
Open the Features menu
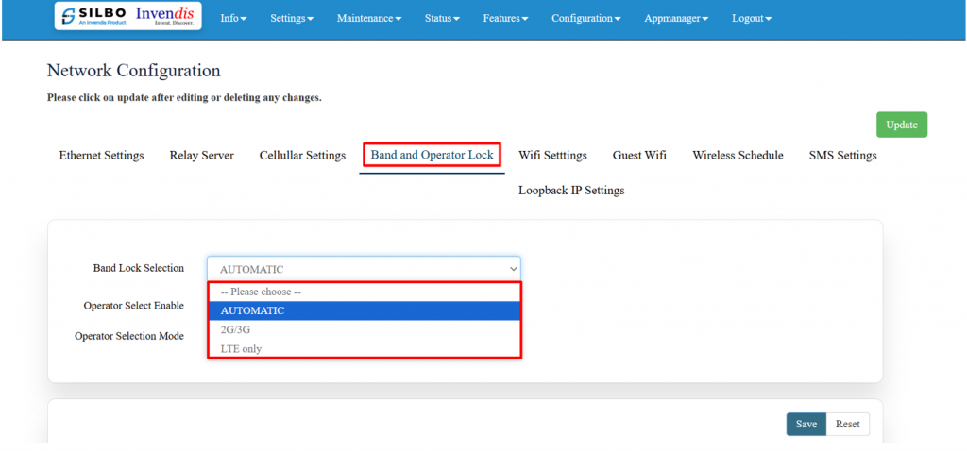point(506,18)
